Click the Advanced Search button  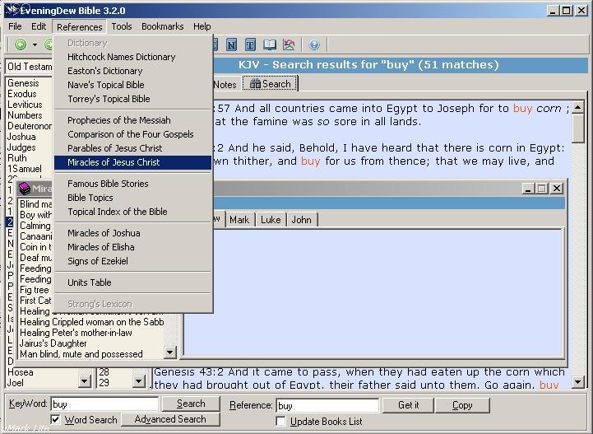pyautogui.click(x=170, y=419)
